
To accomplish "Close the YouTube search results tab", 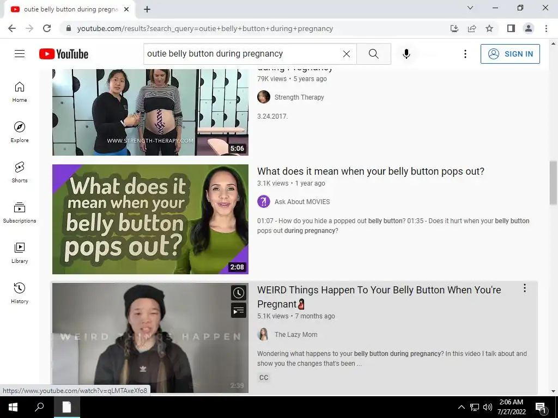I will click(126, 10).
